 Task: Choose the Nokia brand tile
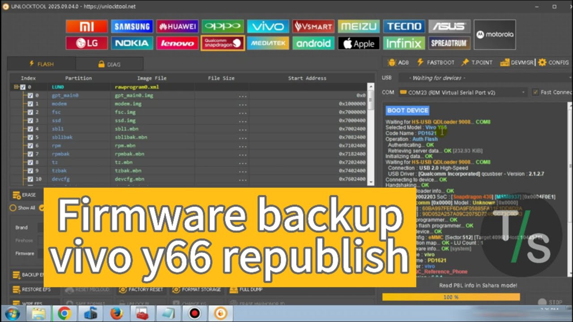[x=132, y=43]
